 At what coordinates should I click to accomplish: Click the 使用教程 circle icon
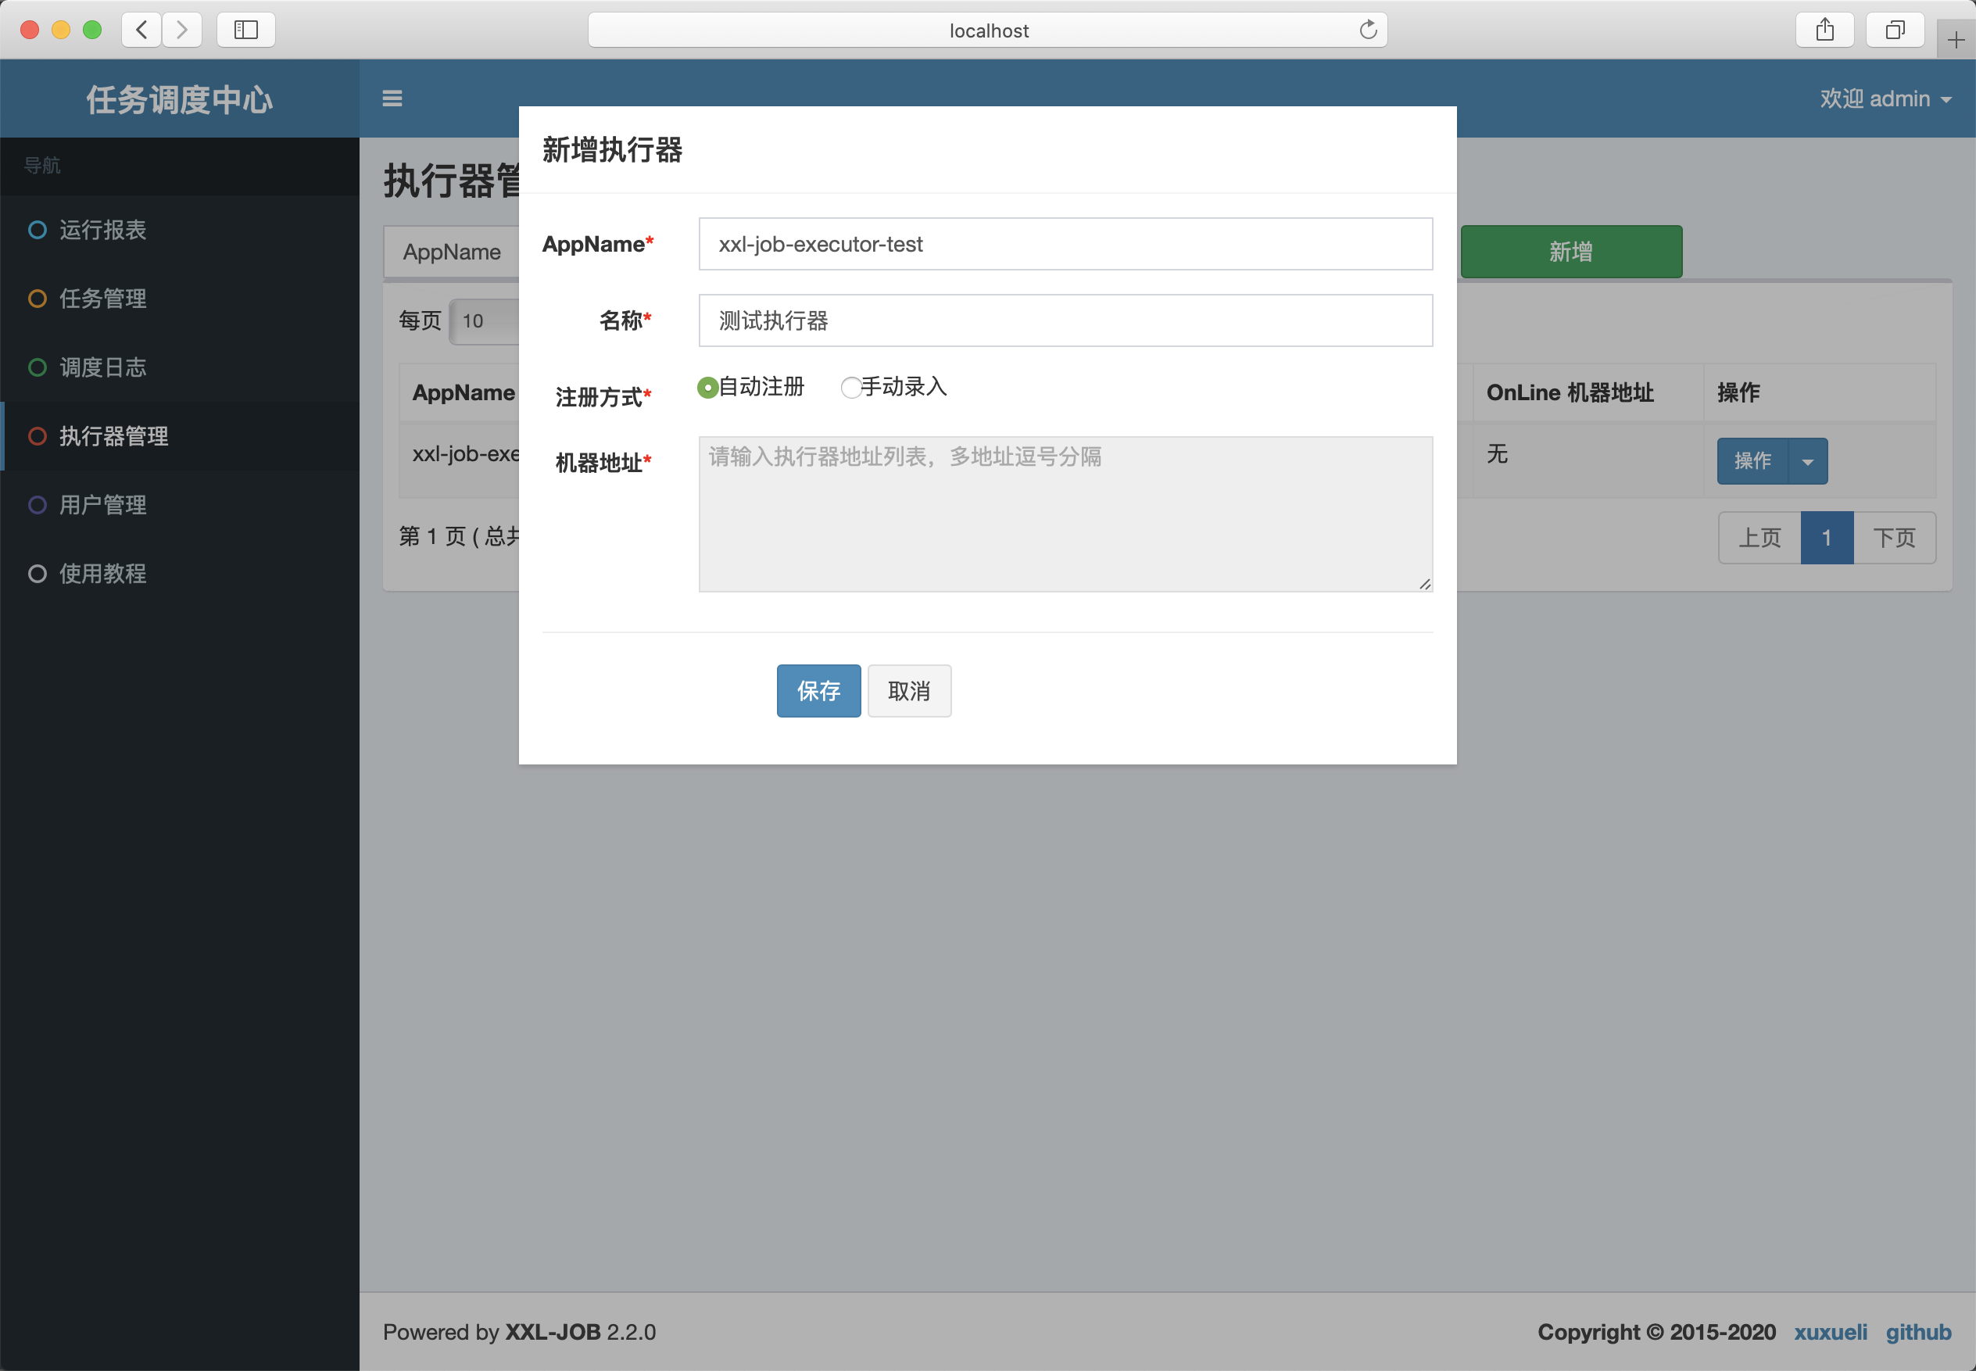[37, 573]
